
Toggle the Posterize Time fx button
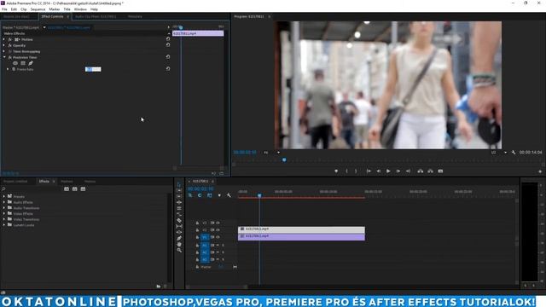10,57
